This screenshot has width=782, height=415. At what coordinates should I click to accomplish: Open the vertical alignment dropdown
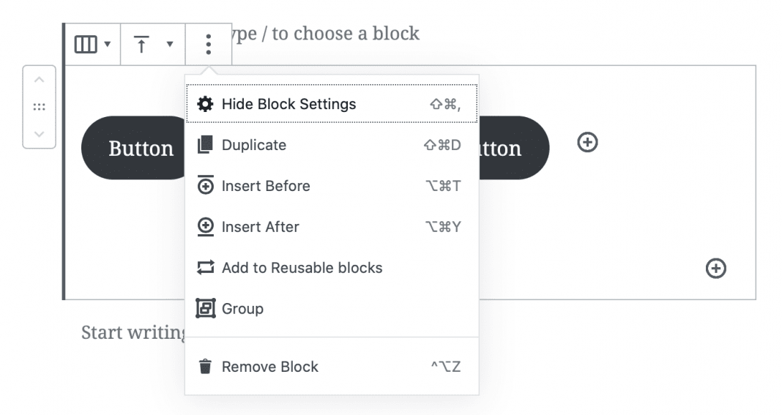pos(153,45)
